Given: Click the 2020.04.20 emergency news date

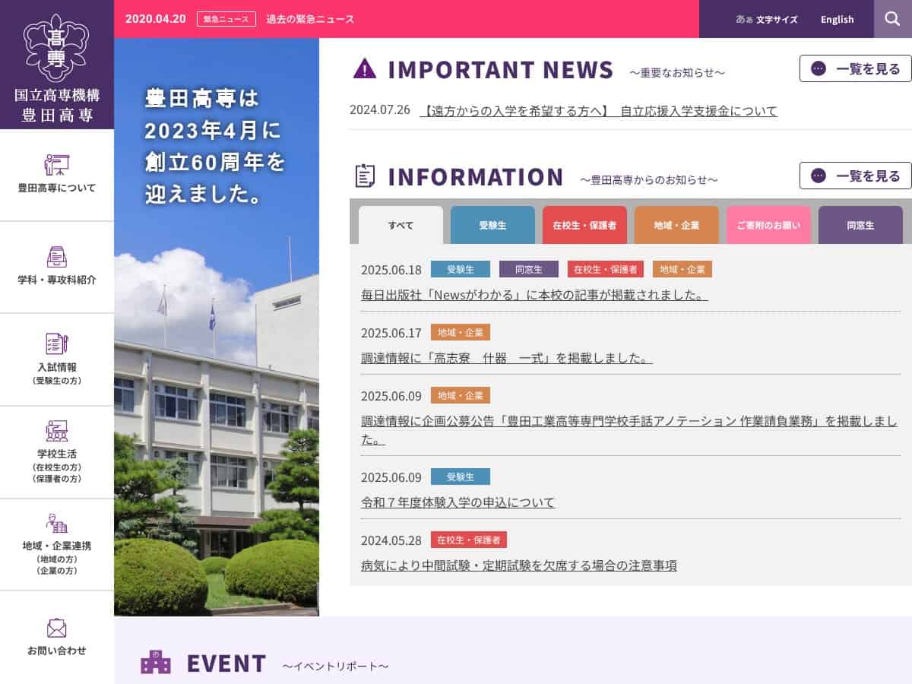Looking at the screenshot, I should 156,19.
